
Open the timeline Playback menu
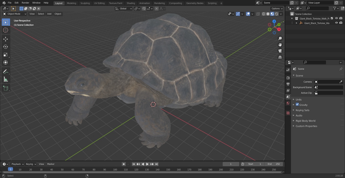17,164
